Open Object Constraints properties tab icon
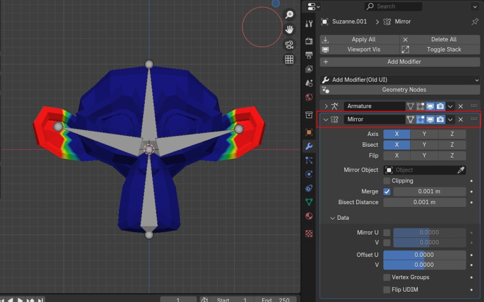 tap(309, 188)
